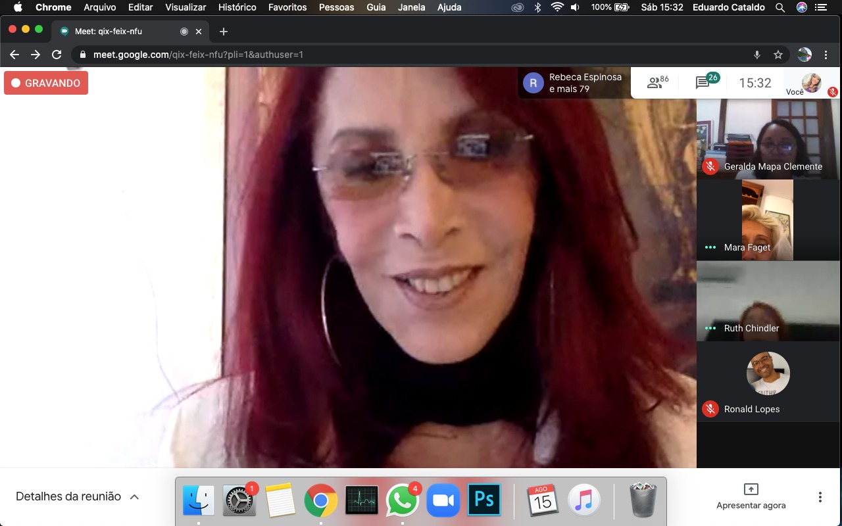Click the audio indicator dots beside Mara Faget
Viewport: 842px width, 526px height.
click(x=710, y=247)
